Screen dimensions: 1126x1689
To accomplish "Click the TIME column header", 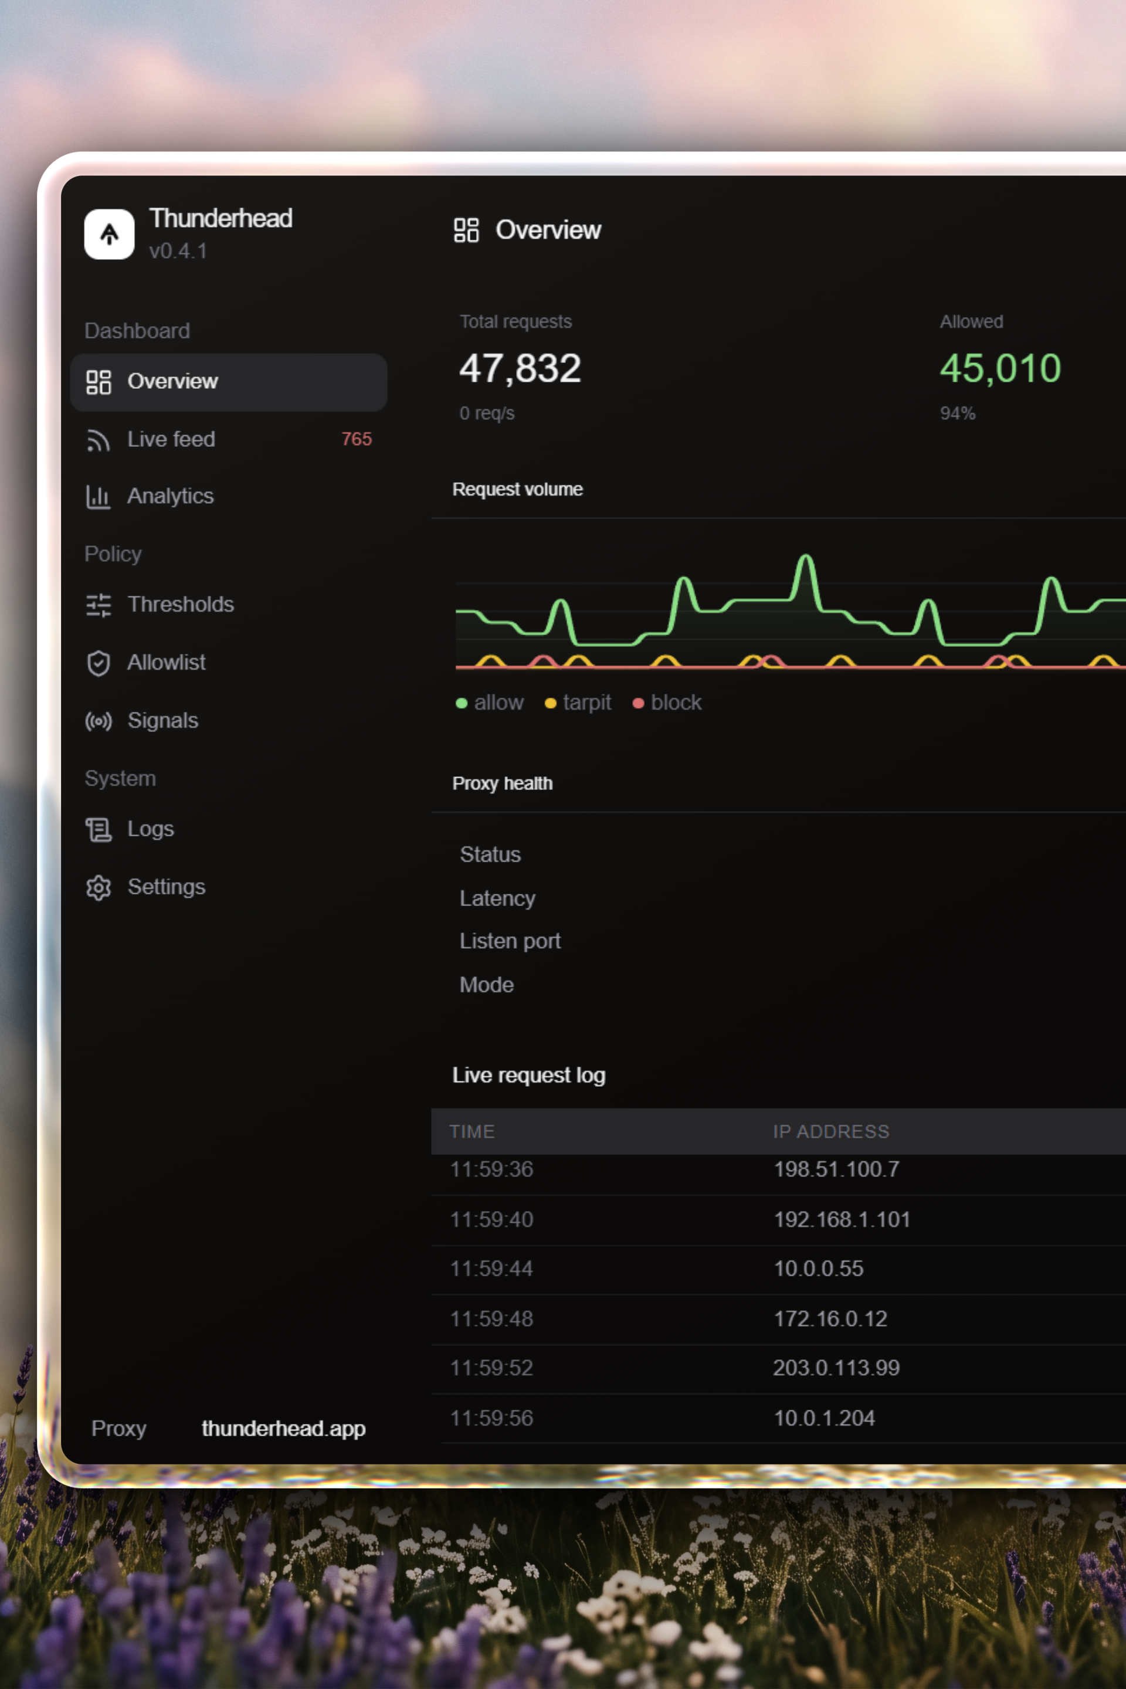I will [472, 1132].
